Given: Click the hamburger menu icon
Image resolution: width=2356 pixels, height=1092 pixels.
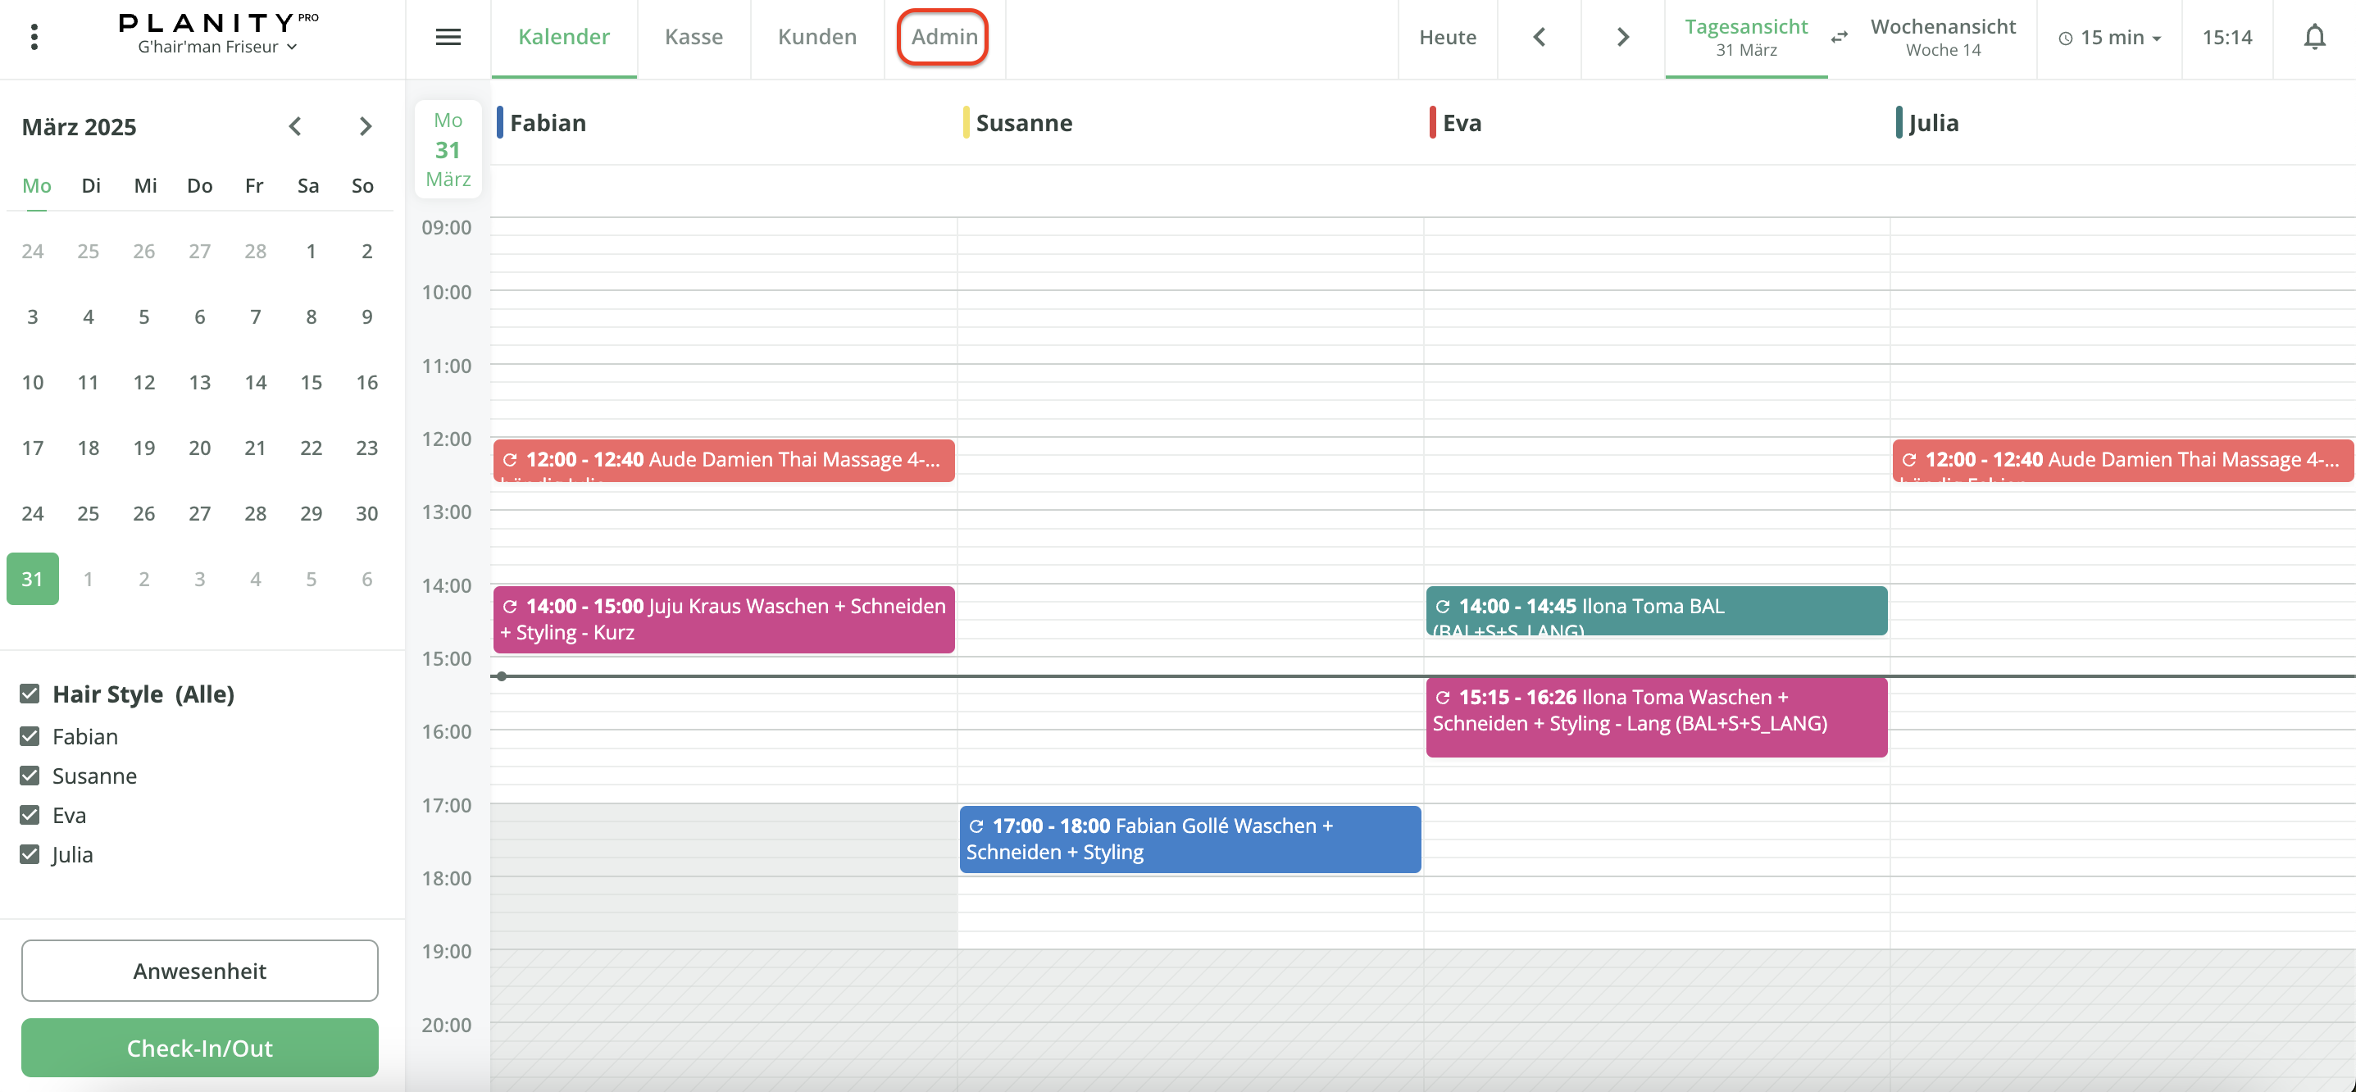Looking at the screenshot, I should coord(448,38).
